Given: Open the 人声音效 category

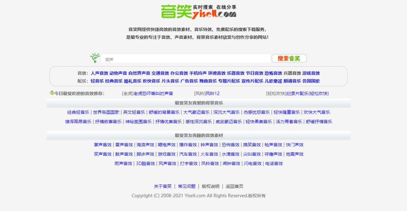Looking at the screenshot, I should coord(99,73).
